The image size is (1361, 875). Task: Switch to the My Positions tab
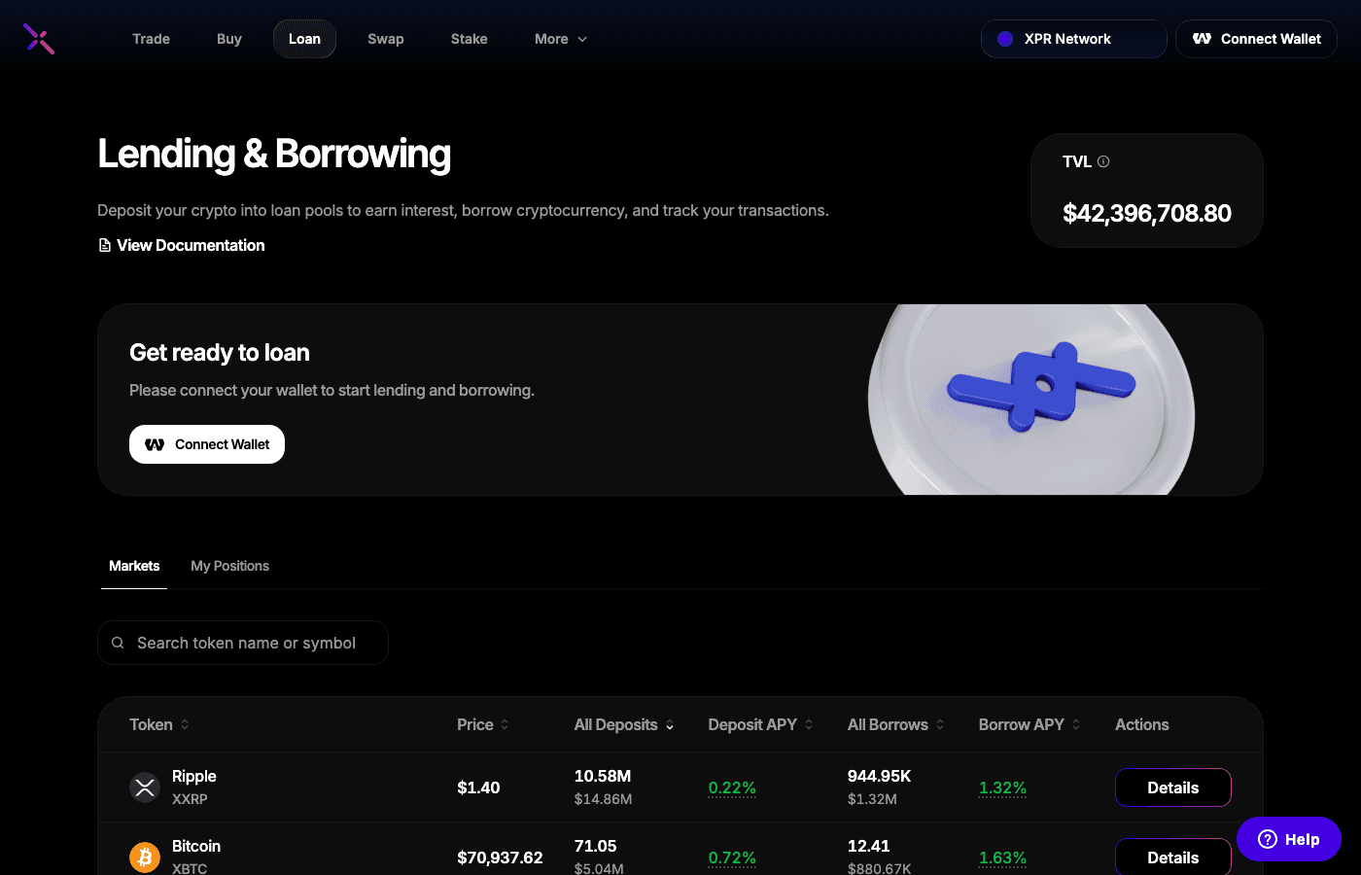tap(229, 566)
